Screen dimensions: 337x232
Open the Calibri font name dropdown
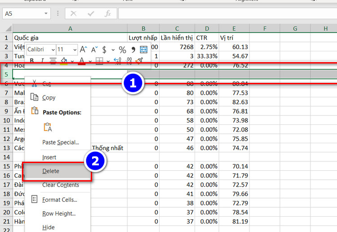[53, 50]
